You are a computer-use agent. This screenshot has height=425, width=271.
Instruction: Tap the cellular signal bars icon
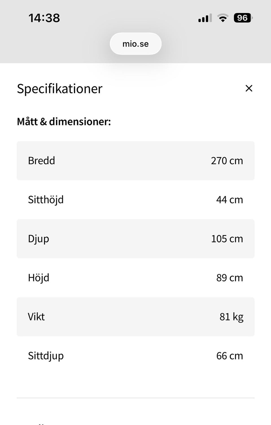click(205, 18)
